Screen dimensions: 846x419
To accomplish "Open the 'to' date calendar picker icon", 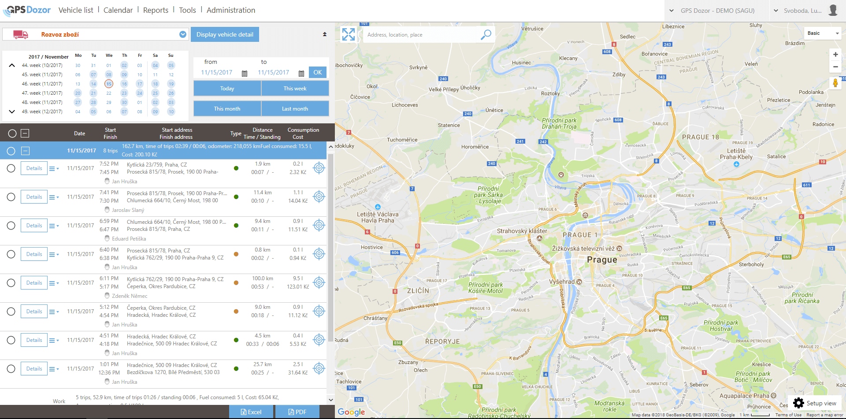I will coord(301,73).
